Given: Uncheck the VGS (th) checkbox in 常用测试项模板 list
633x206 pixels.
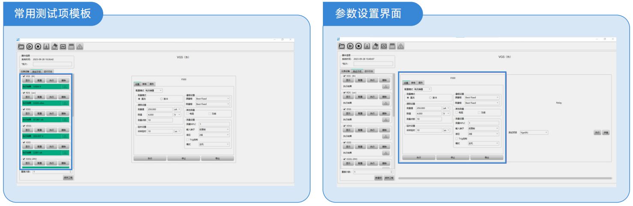Looking at the screenshot, I should [x=24, y=77].
